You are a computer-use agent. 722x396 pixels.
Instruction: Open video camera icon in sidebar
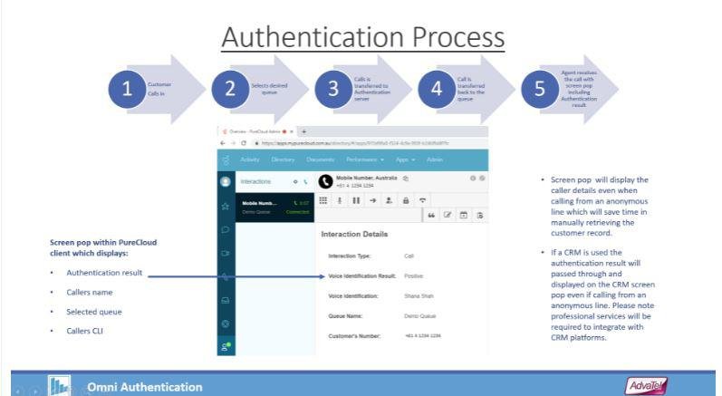coord(226,253)
